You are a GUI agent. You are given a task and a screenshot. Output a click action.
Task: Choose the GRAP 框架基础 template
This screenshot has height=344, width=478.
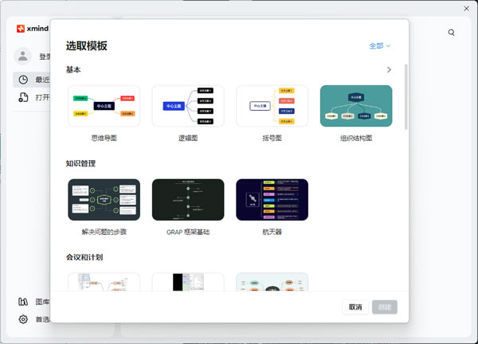point(188,199)
